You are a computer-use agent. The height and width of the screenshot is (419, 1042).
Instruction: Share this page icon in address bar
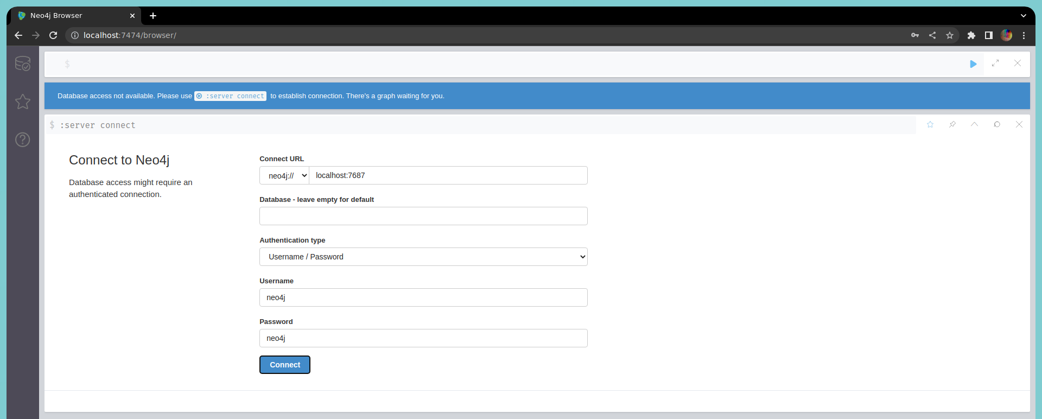coord(932,35)
